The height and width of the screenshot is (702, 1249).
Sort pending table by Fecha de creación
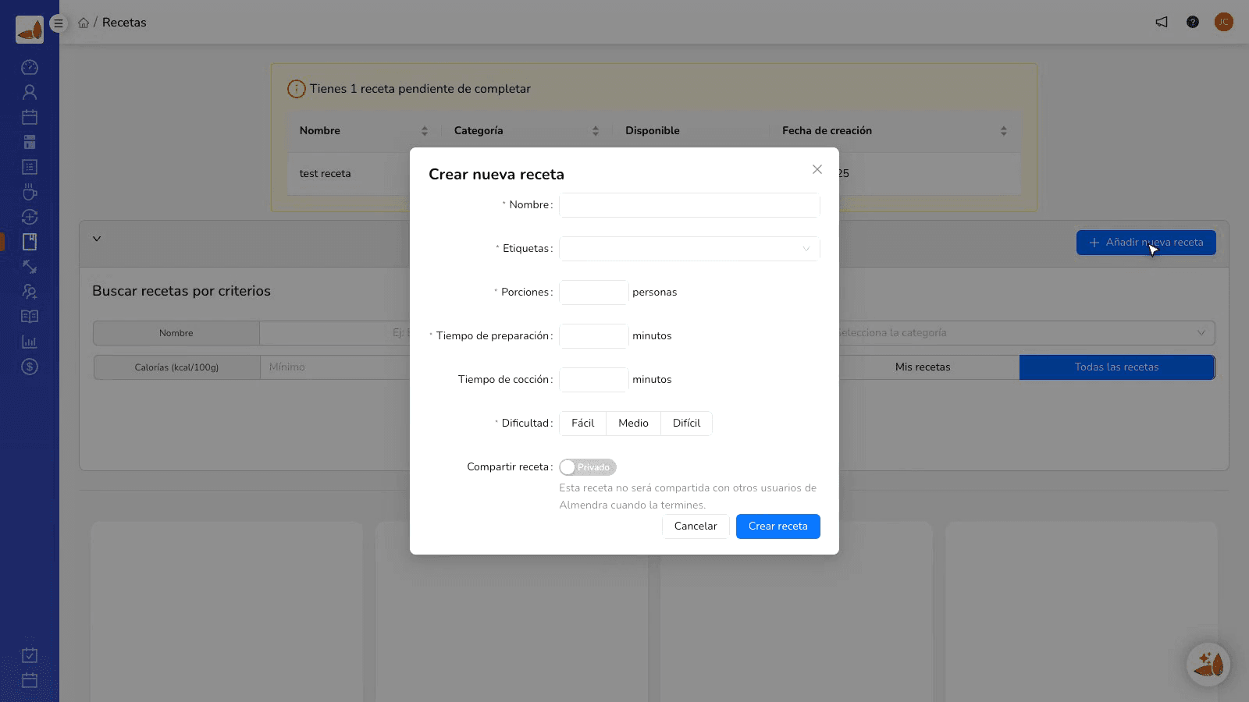click(x=1003, y=131)
